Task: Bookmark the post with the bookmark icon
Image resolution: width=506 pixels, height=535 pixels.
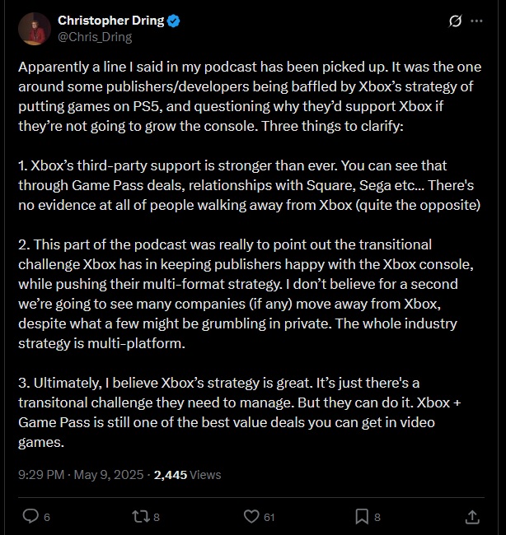Action: point(362,516)
